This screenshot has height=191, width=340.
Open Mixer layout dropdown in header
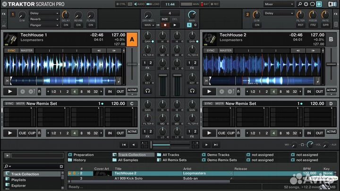click(x=279, y=4)
